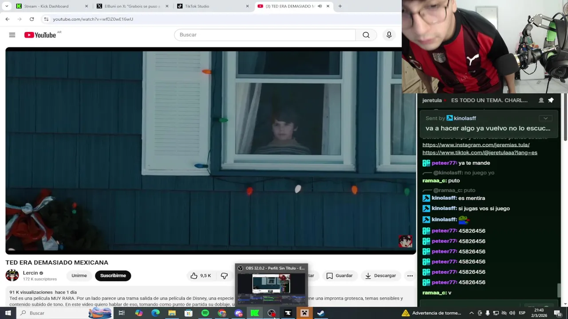Open Microsoft Edge from the taskbar
Image resolution: width=568 pixels, height=319 pixels.
[x=155, y=313]
